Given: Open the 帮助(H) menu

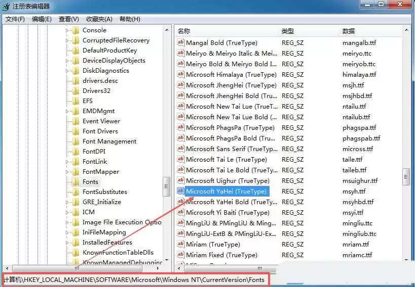Looking at the screenshot, I should coord(130,19).
